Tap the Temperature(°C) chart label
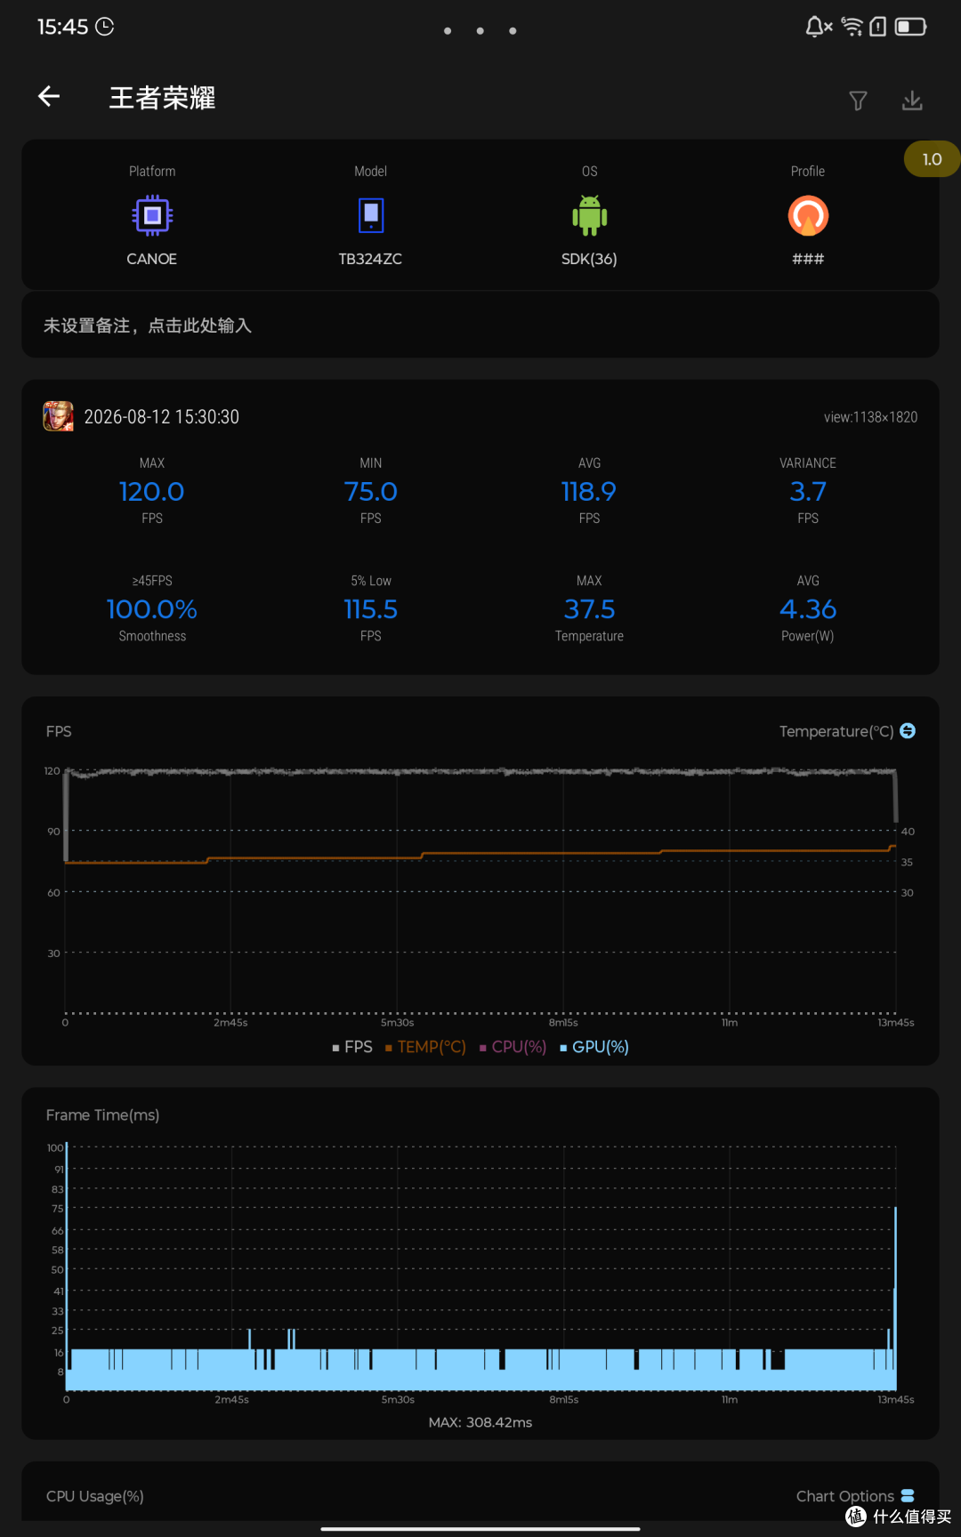The image size is (961, 1537). [x=836, y=731]
